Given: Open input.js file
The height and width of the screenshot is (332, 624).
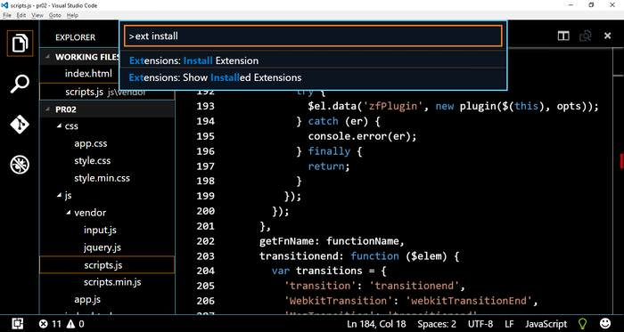Looking at the screenshot, I should coord(100,230).
